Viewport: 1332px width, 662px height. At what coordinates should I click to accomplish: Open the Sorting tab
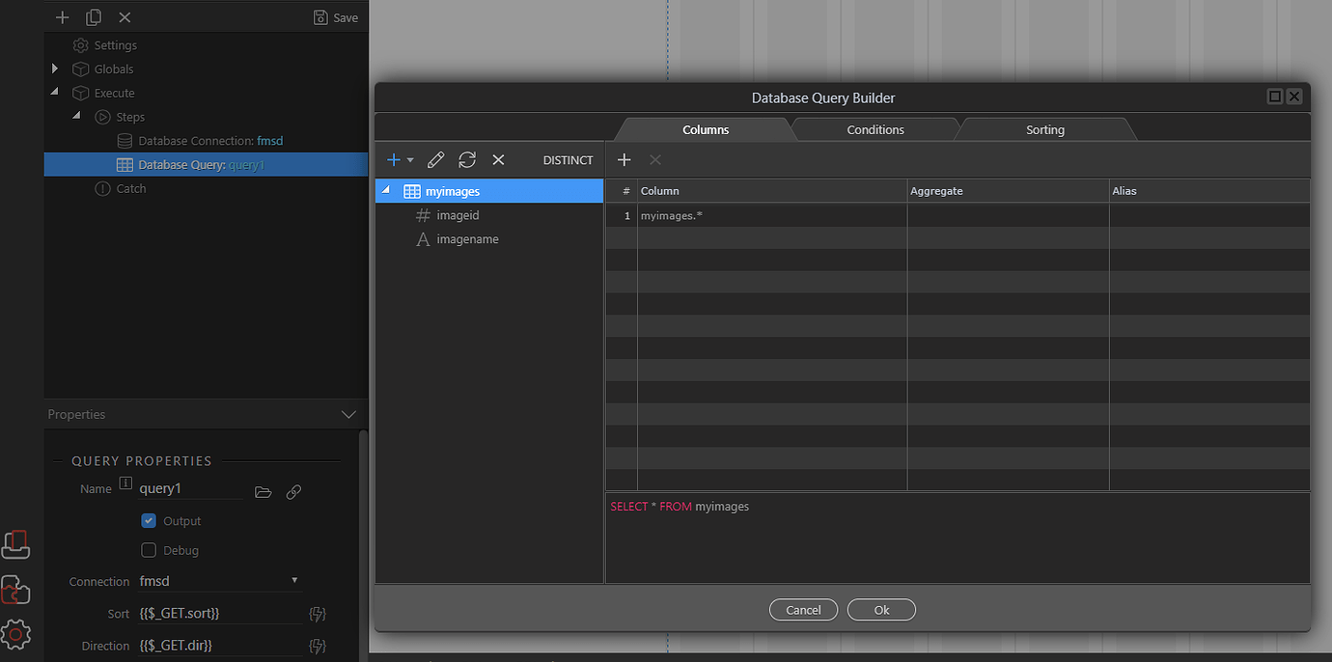[1044, 129]
